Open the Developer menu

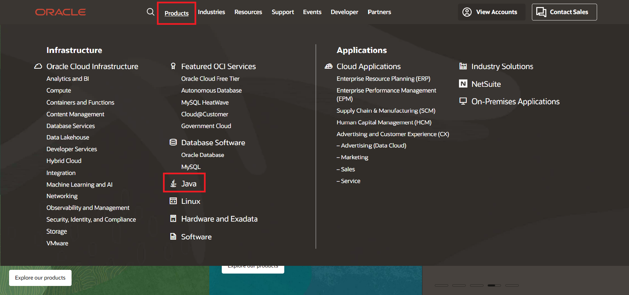point(344,12)
